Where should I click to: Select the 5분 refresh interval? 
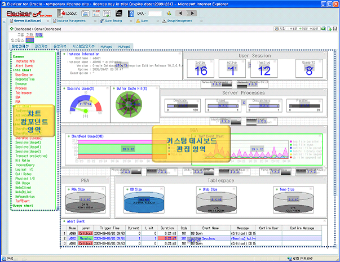point(294,29)
